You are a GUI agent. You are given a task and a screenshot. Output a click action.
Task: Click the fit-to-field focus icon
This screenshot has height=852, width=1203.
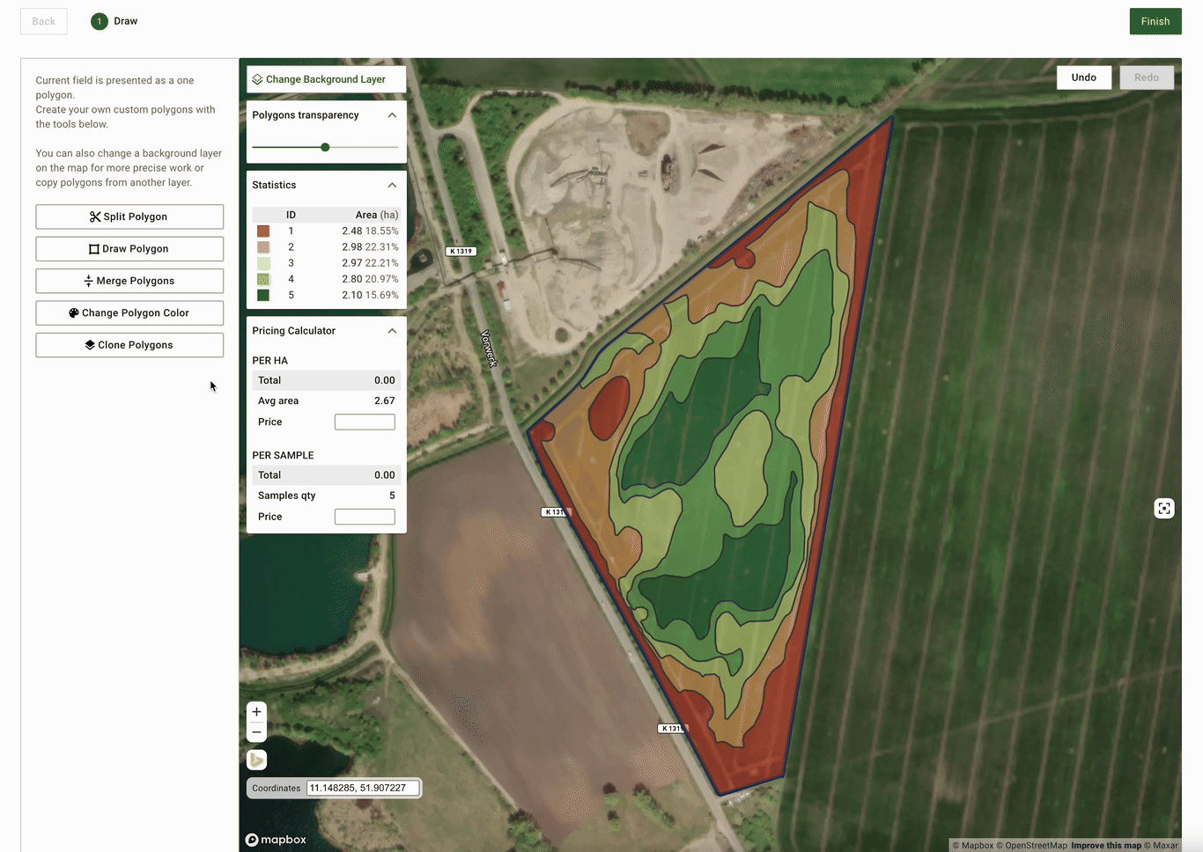coord(1164,509)
